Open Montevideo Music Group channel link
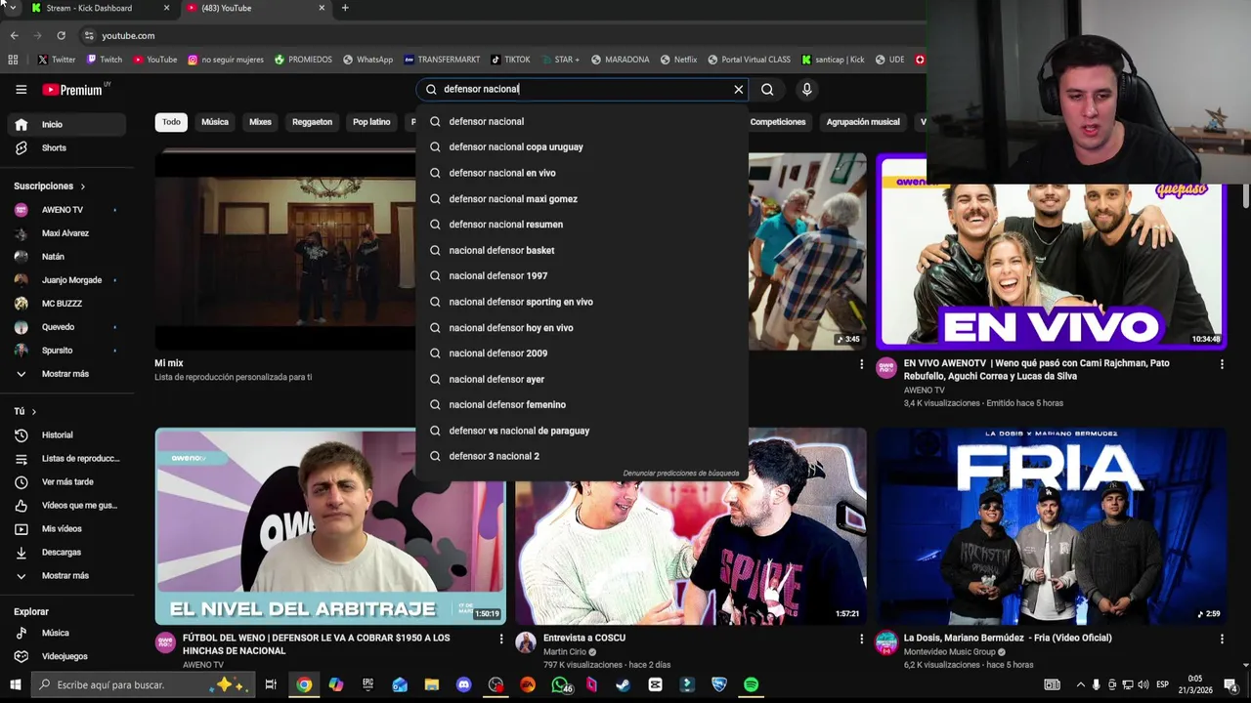 pos(949,652)
